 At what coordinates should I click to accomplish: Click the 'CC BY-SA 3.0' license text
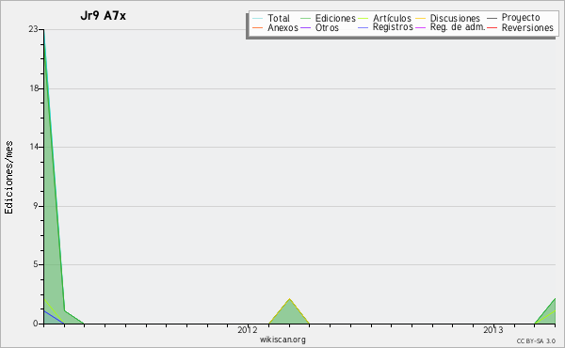536,341
